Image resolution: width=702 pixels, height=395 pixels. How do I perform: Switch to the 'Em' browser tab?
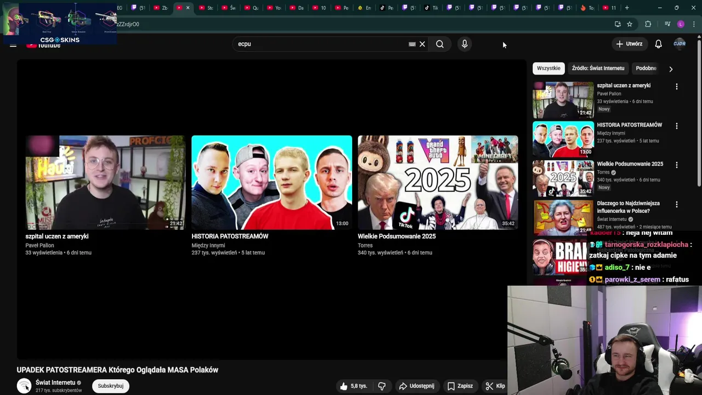(365, 8)
